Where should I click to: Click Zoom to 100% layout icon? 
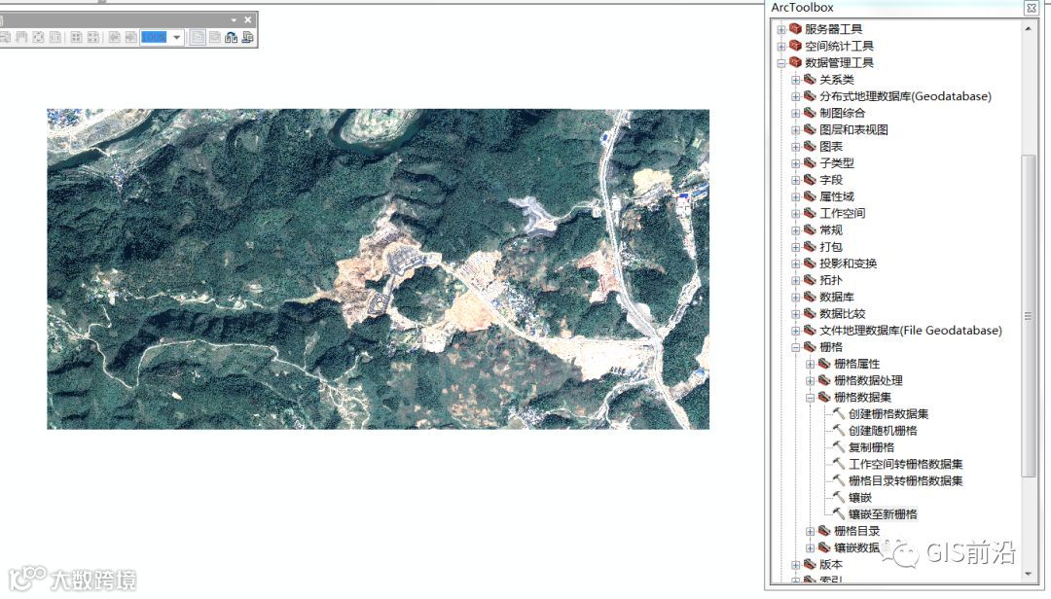(55, 37)
